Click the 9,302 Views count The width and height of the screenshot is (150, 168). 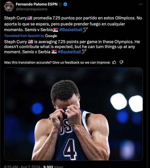53,167
